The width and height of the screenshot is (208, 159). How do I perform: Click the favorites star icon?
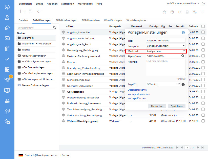pyautogui.click(x=164, y=12)
